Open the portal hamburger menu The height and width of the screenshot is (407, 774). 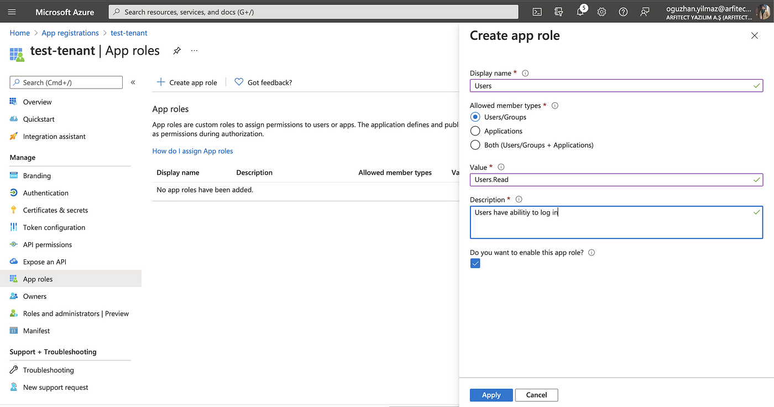pos(12,12)
